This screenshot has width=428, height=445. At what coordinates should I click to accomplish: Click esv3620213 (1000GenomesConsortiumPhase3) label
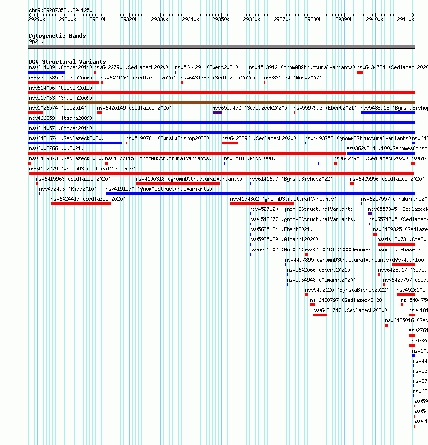363,249
